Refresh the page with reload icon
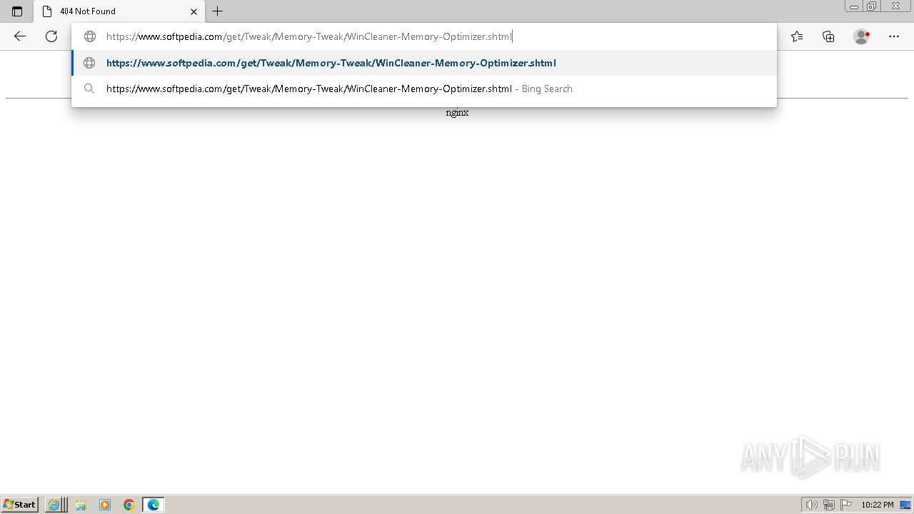Screen dimensions: 914x514 pyautogui.click(x=51, y=36)
